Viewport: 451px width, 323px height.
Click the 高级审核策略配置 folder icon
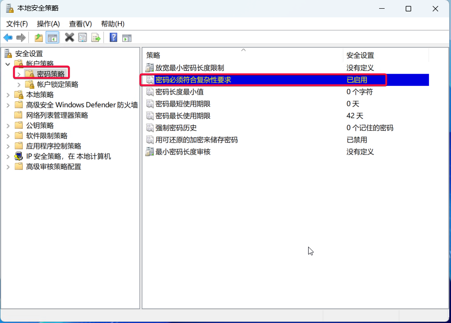pyautogui.click(x=19, y=166)
